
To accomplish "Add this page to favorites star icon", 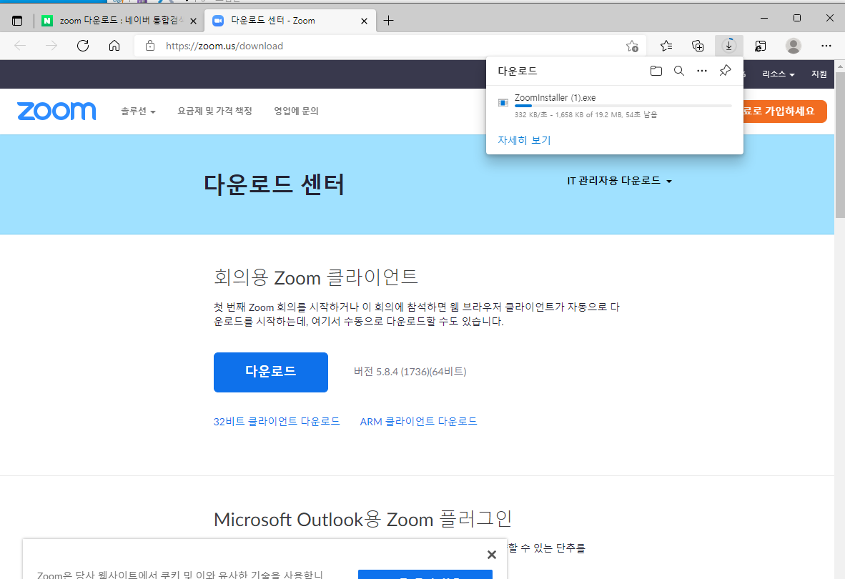I will (x=632, y=46).
